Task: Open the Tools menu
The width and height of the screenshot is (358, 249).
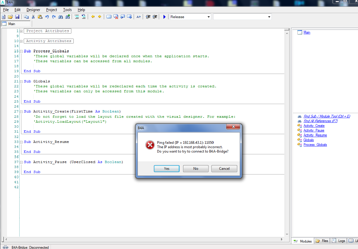Action: tap(68, 10)
